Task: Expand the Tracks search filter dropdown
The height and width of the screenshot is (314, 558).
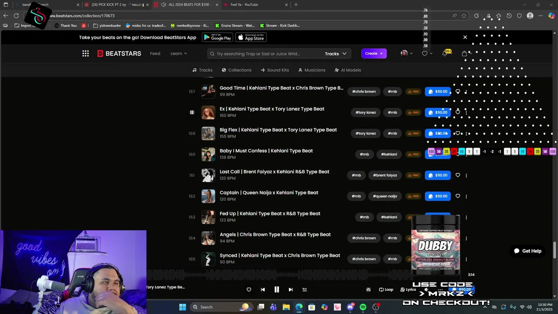Action: pos(336,54)
